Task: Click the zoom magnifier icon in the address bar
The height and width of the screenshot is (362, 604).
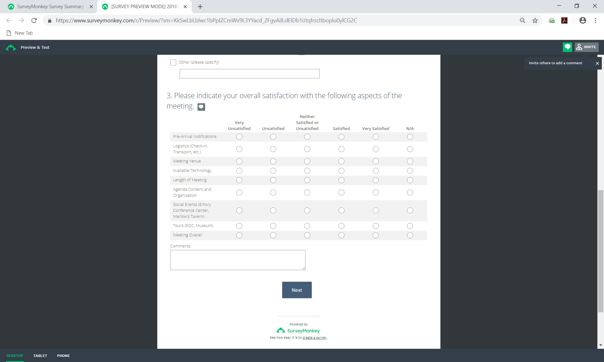Action: point(523,20)
